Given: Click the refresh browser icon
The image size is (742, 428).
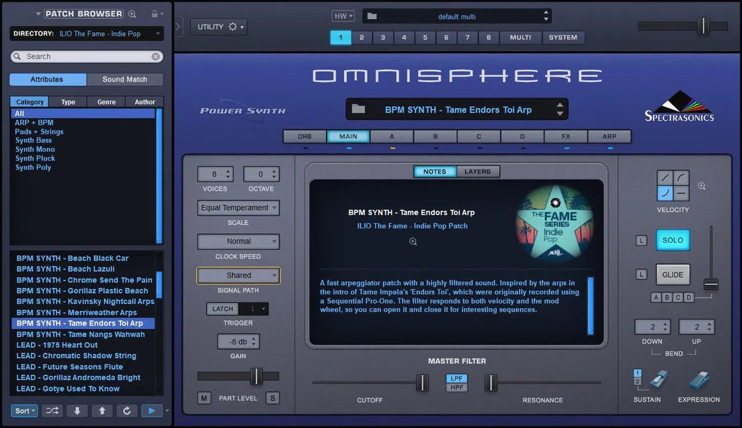Looking at the screenshot, I should click(127, 411).
